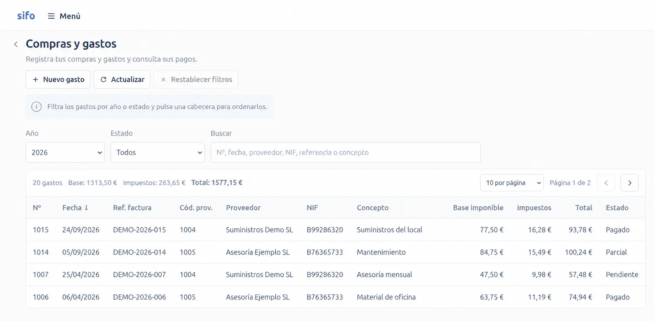Screen dimensions: 654x321
Task: Open the hamburger Menú
Action: [x=64, y=16]
